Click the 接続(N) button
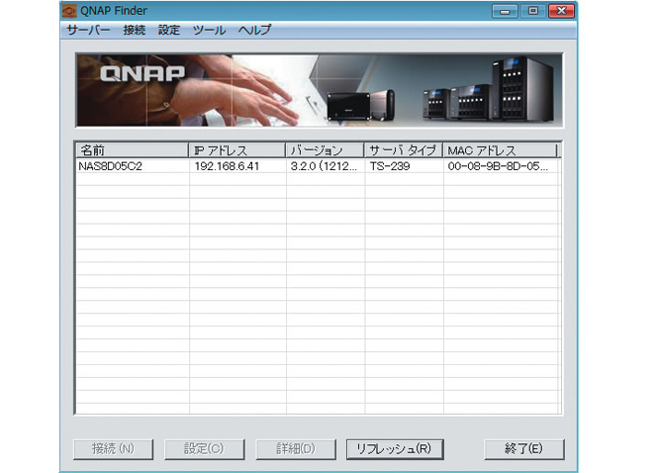The image size is (658, 473). coord(114,449)
